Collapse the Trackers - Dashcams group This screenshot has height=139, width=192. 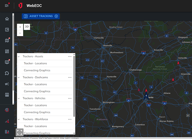[19, 77]
